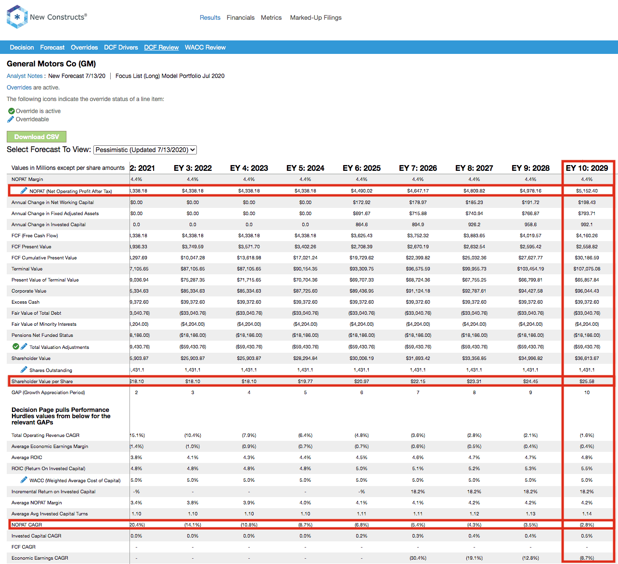Click the green check legend icon for active override
Image resolution: width=618 pixels, height=564 pixels.
pyautogui.click(x=11, y=111)
